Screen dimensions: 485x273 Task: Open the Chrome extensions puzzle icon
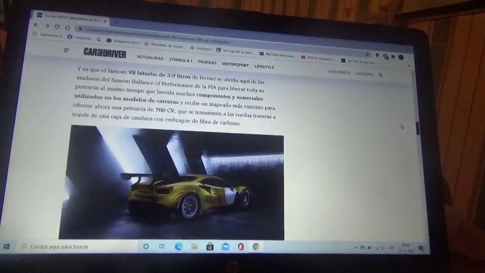point(393,57)
